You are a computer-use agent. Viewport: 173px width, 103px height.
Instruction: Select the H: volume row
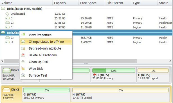[x=86, y=42]
